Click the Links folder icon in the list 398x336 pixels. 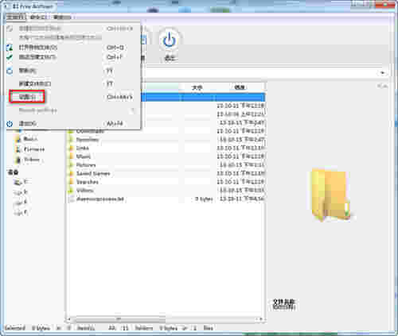click(x=71, y=149)
